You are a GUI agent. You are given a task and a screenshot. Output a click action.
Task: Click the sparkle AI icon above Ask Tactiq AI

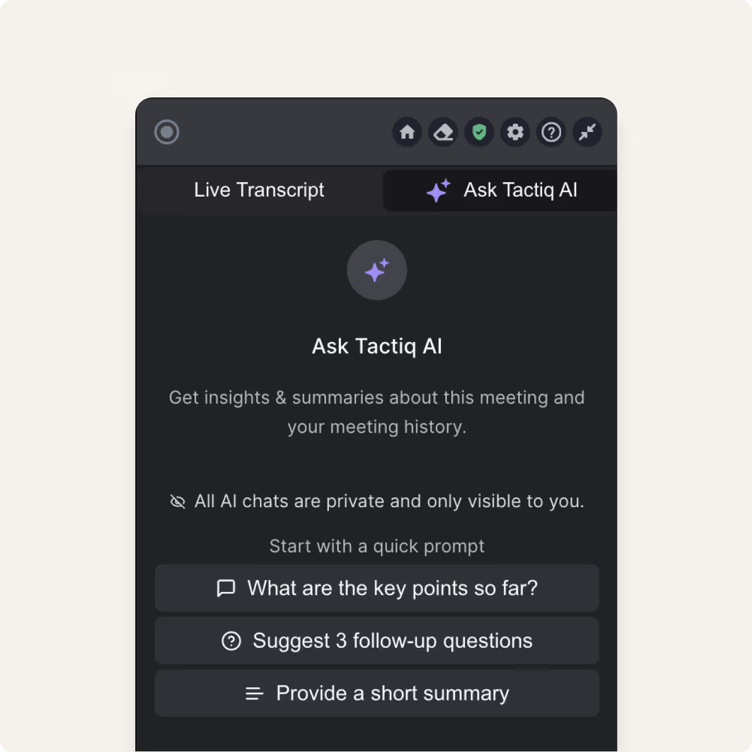(x=377, y=270)
